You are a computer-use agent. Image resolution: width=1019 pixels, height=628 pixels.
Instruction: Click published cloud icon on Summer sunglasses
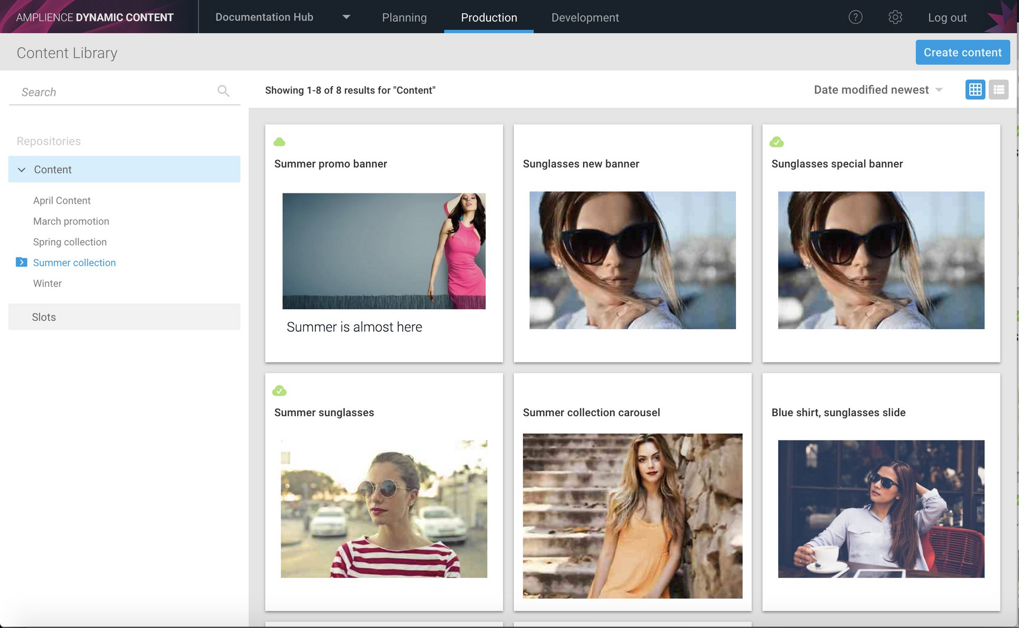pos(279,391)
